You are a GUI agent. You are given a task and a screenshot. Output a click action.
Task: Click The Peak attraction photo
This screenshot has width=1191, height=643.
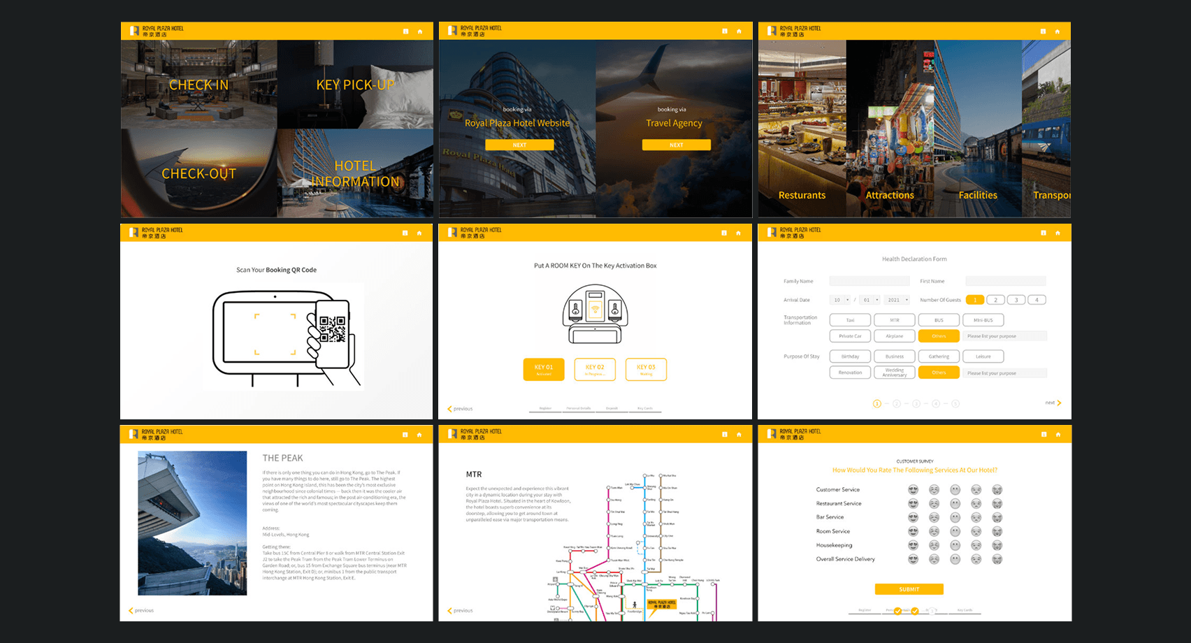tap(192, 523)
